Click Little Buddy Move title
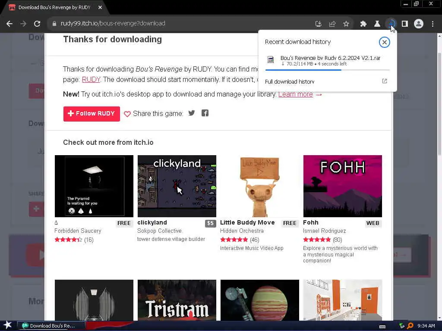Screen dimensions: 442x331 (247, 223)
